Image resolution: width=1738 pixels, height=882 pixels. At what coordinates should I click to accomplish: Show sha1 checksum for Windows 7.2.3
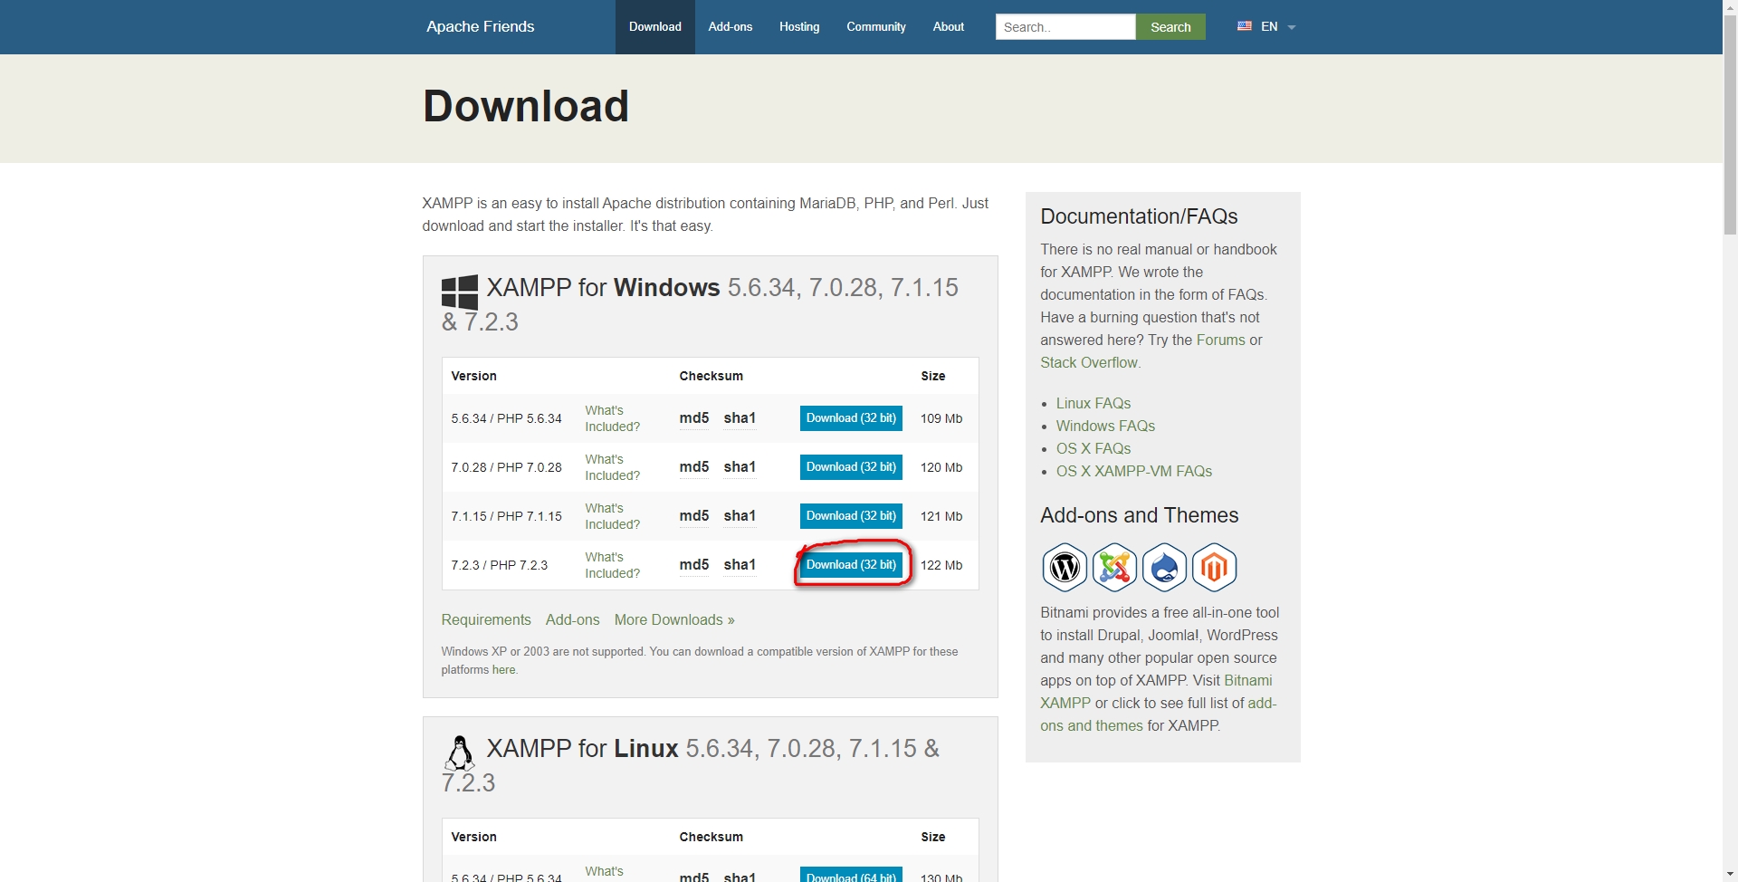coord(740,565)
